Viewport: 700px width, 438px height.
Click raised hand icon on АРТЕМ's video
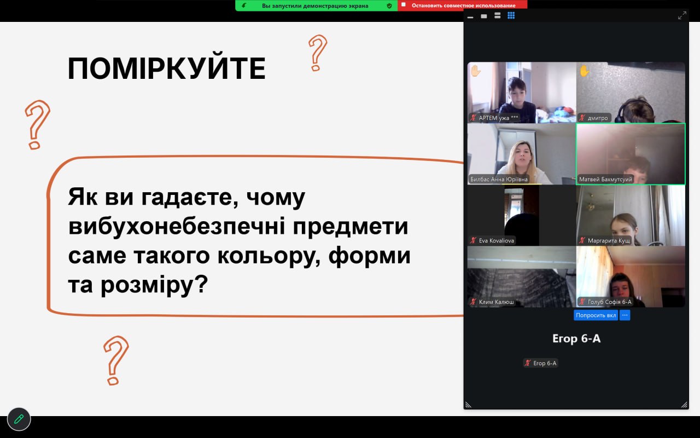tap(475, 71)
